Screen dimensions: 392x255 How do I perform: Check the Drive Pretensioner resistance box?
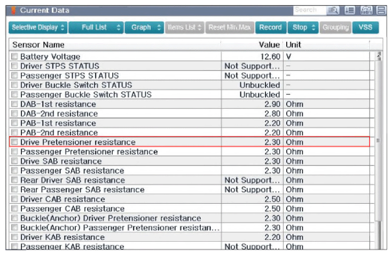(14, 142)
